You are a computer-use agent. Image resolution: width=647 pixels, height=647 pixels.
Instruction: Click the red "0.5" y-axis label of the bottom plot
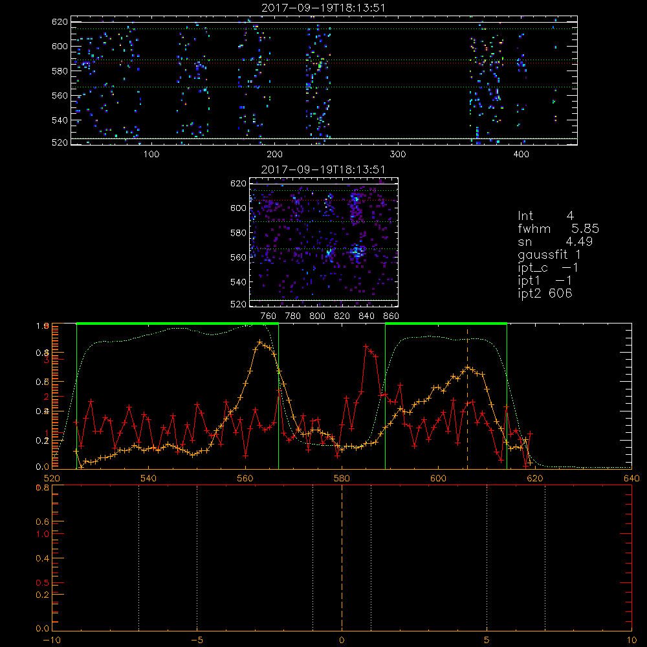42,583
